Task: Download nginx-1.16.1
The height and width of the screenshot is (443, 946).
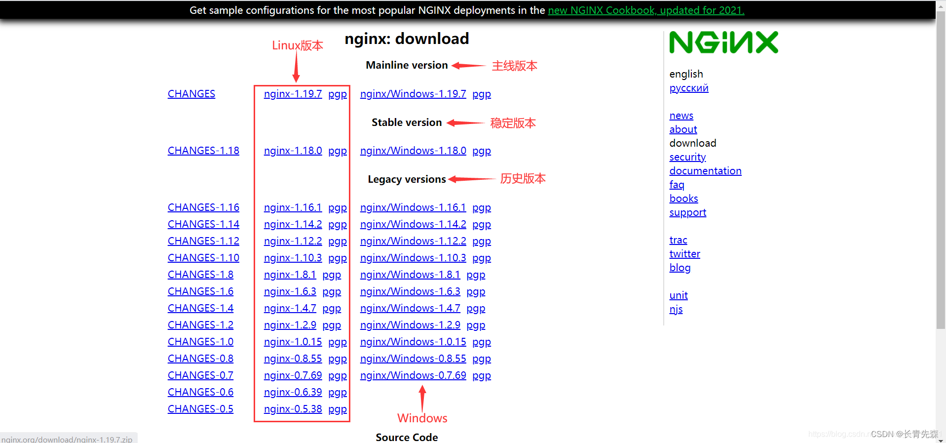Action: click(293, 207)
